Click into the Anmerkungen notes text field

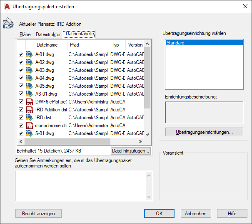[81, 186]
